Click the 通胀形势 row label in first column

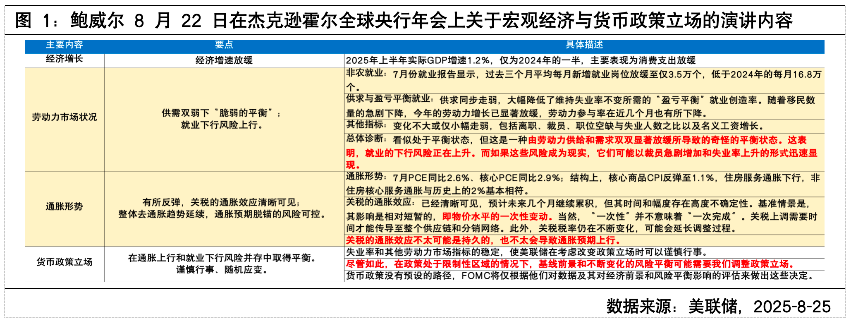point(65,206)
